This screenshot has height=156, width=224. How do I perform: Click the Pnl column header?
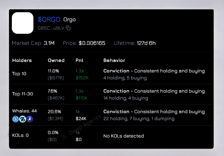tap(79, 60)
